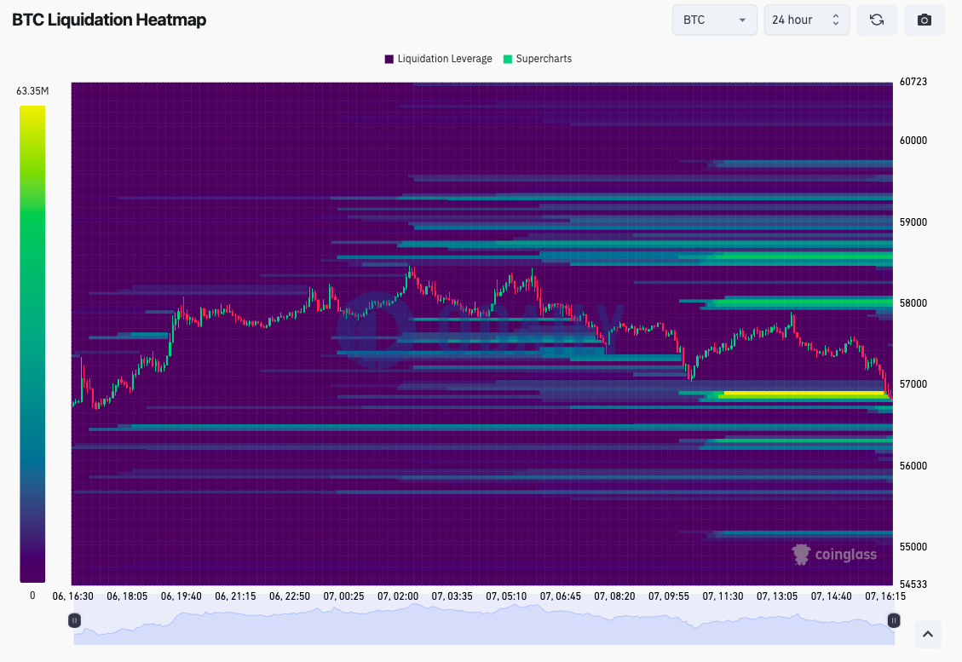Click the bright yellow liquidation band near 57000
Image resolution: width=962 pixels, height=662 pixels.
pyautogui.click(x=804, y=394)
